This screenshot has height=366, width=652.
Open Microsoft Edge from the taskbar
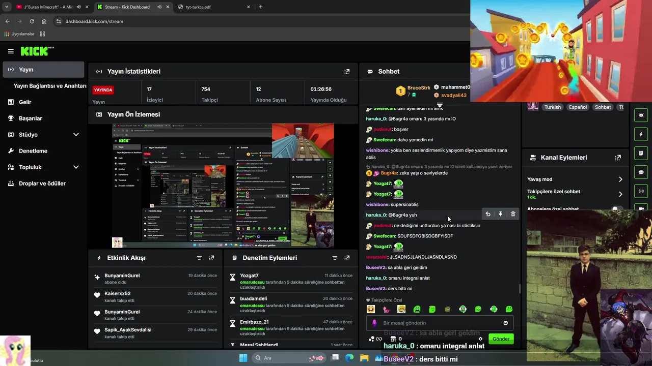[349, 358]
